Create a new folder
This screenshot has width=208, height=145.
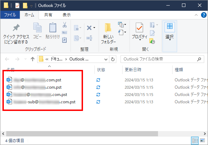click(x=108, y=34)
